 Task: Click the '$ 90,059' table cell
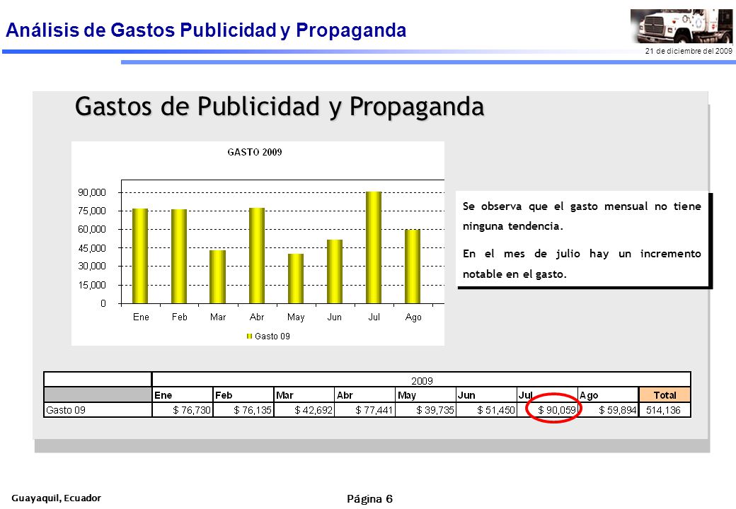click(547, 410)
